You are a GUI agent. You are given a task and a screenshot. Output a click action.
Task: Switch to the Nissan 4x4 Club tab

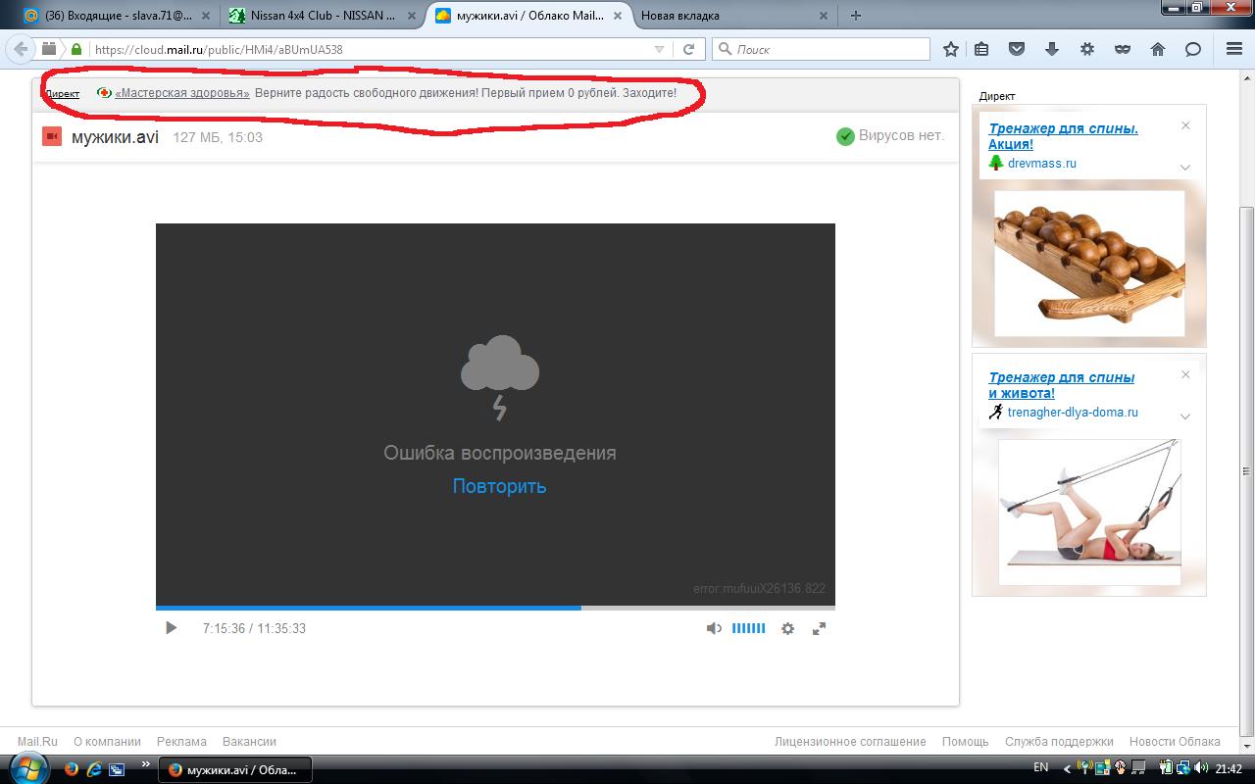pyautogui.click(x=323, y=16)
